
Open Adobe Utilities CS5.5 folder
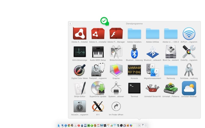pyautogui.click(x=171, y=34)
